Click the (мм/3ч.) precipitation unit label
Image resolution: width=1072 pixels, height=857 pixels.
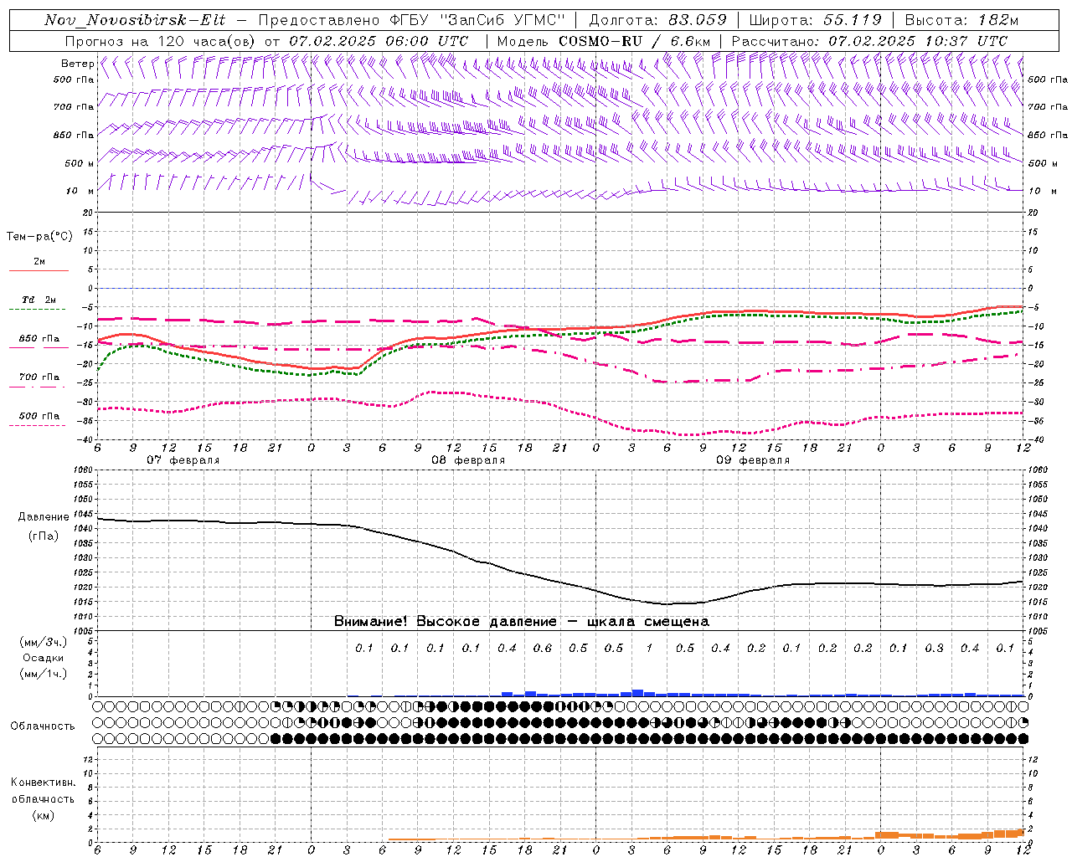coord(43,642)
